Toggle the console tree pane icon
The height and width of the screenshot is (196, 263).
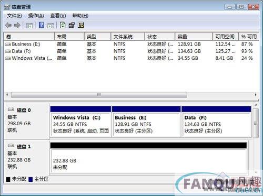pos(29,26)
